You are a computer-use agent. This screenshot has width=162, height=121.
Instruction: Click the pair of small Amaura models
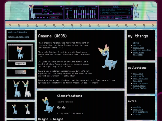click(x=21, y=109)
